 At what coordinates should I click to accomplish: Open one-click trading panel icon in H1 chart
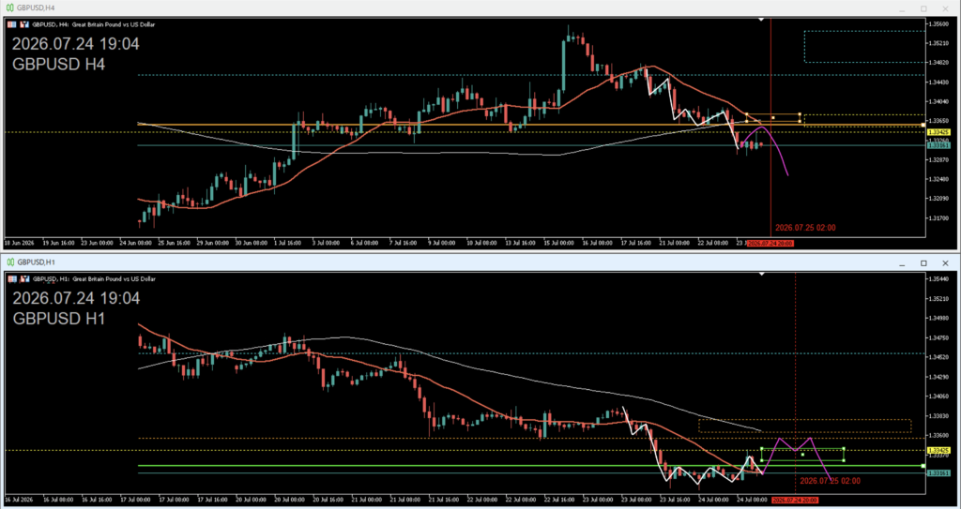12,278
